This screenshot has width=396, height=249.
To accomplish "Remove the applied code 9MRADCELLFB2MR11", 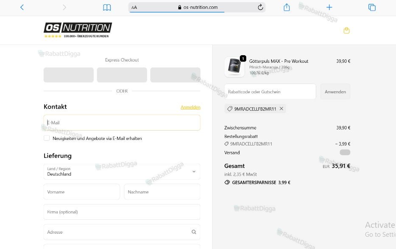I will click(281, 109).
